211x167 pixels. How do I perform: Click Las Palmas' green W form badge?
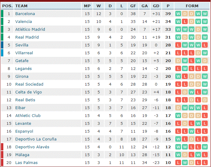(x=185, y=162)
